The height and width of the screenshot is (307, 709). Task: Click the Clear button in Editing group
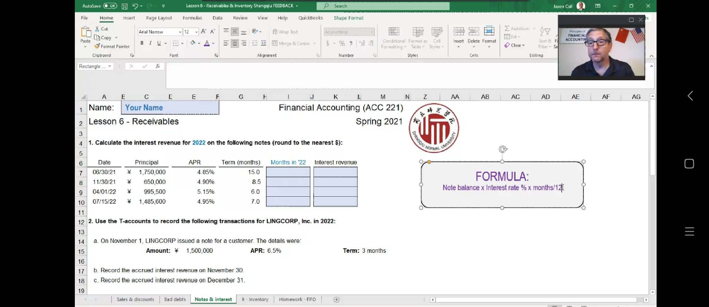(515, 45)
